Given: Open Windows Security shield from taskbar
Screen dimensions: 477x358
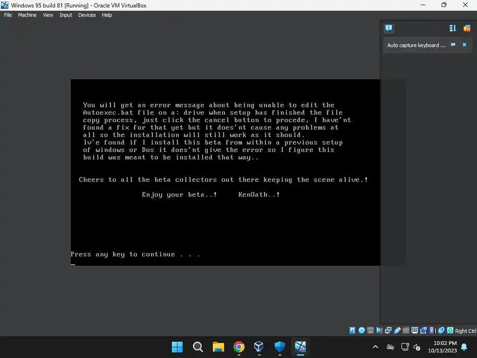Looking at the screenshot, I should pyautogui.click(x=279, y=347).
